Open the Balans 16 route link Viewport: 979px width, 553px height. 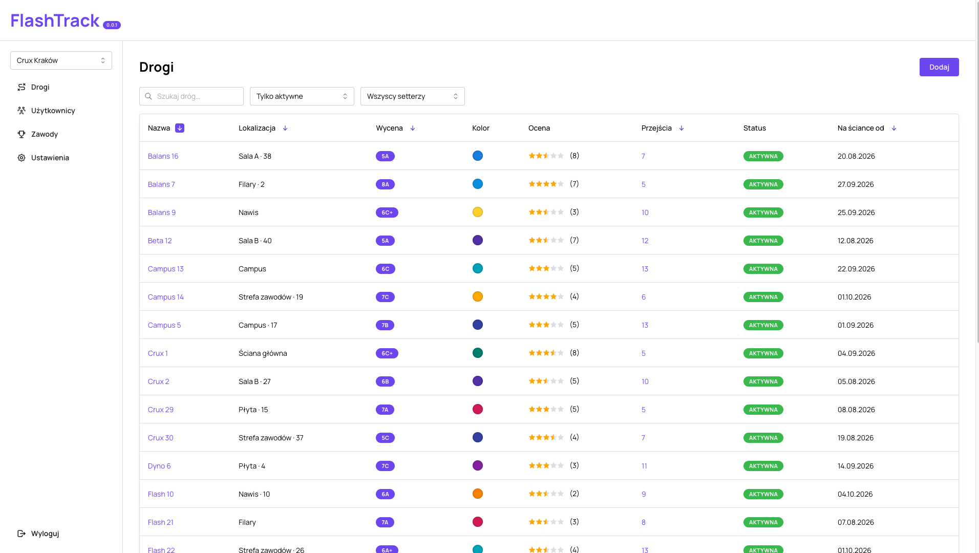pos(163,156)
